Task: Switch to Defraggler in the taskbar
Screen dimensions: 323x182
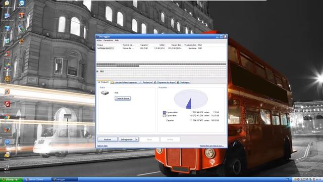Action: click(65, 179)
